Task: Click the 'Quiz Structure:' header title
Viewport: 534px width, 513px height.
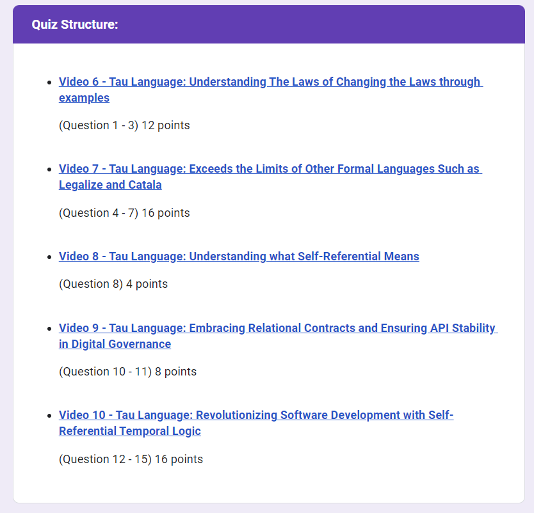Action: click(x=75, y=24)
